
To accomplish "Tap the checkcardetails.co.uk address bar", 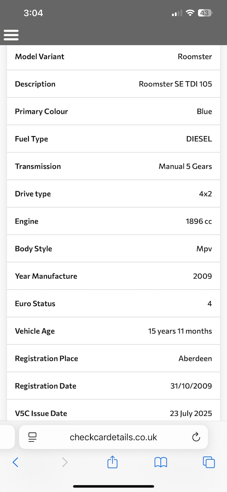I will tap(113, 437).
